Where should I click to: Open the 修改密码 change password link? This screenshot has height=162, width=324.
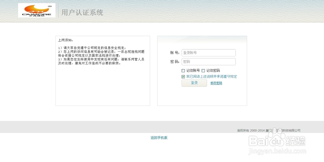click(x=216, y=83)
